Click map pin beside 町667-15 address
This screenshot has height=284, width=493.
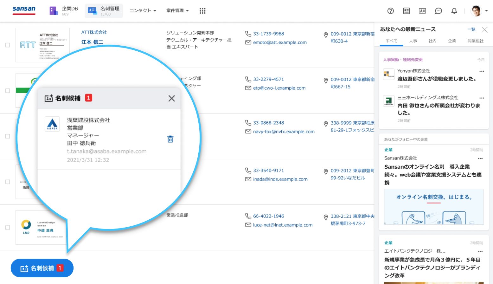(x=326, y=81)
